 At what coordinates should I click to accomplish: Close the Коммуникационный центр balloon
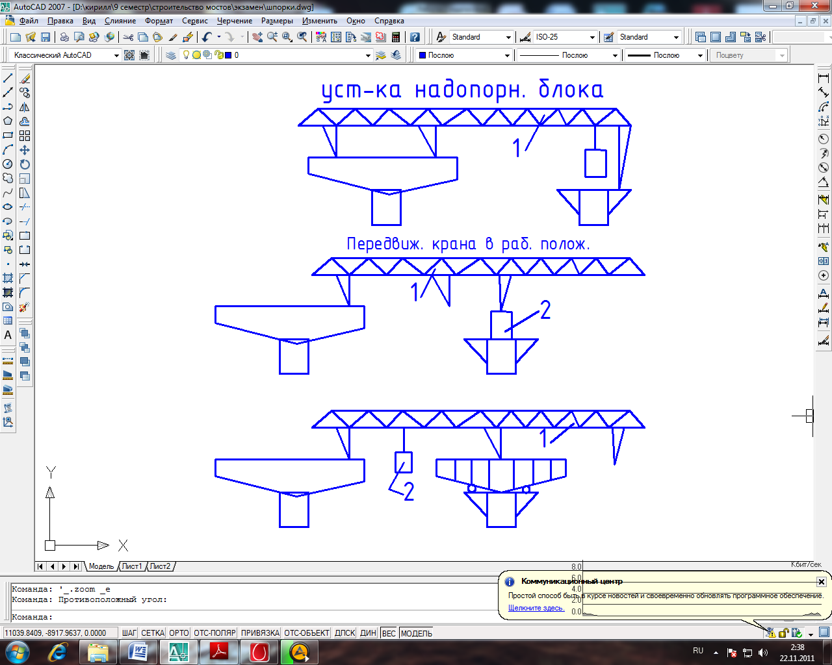[821, 582]
